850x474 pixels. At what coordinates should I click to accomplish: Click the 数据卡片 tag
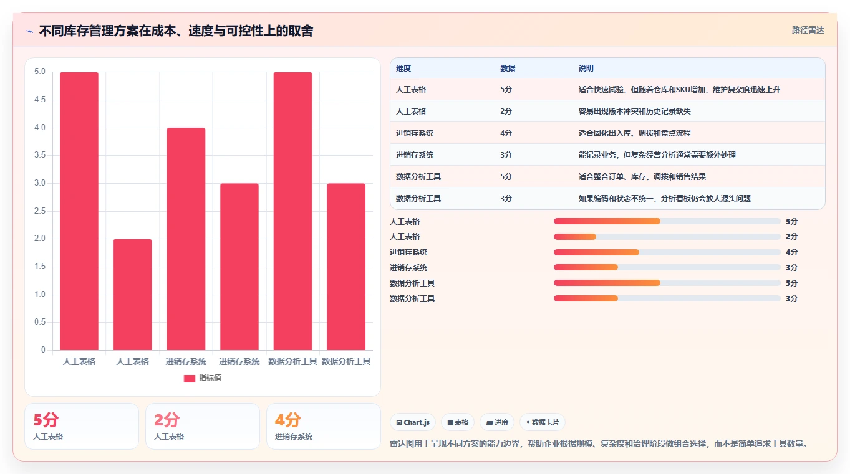point(543,422)
